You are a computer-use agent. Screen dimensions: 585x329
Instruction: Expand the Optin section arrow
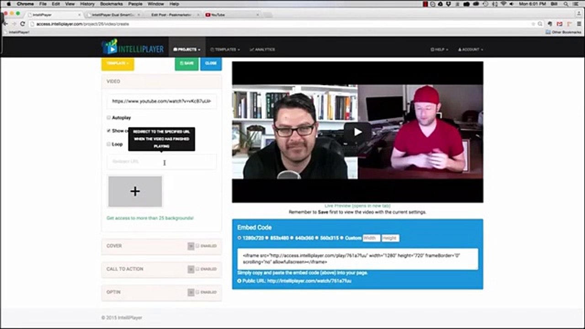(x=191, y=292)
